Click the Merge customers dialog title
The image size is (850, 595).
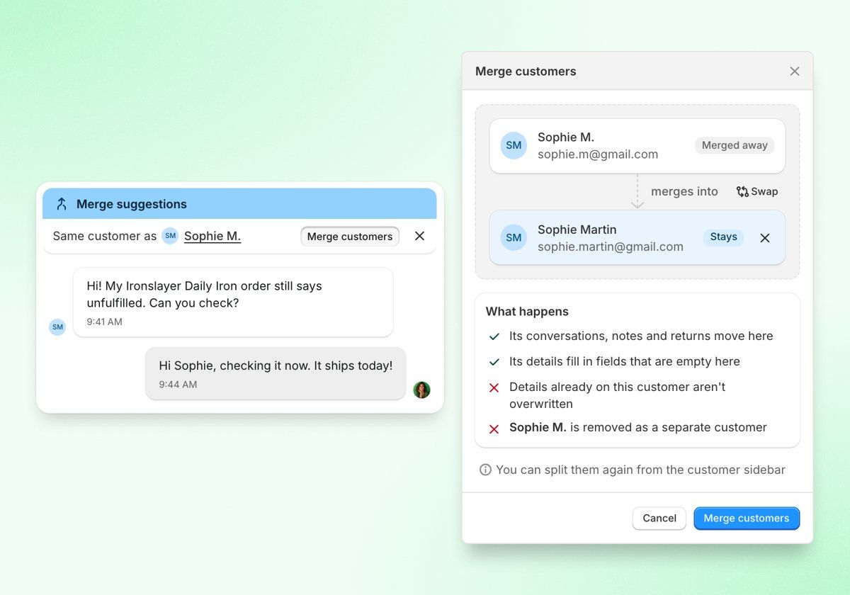click(526, 72)
